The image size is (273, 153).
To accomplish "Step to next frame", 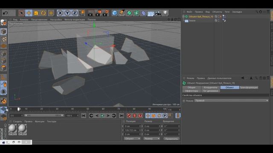I will [x=108, y=116].
